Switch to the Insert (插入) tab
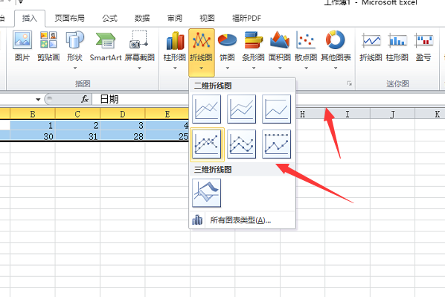 pyautogui.click(x=30, y=19)
